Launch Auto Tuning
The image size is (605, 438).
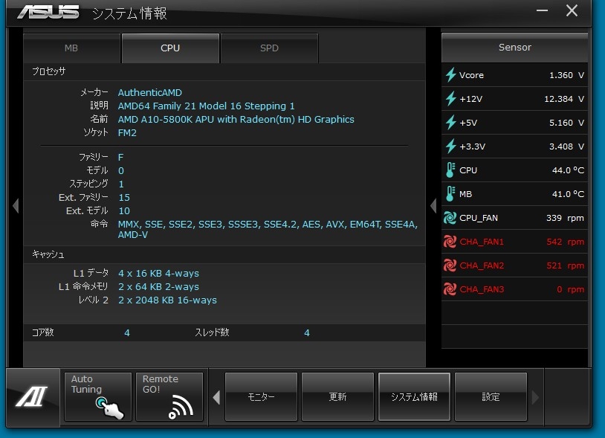(98, 396)
